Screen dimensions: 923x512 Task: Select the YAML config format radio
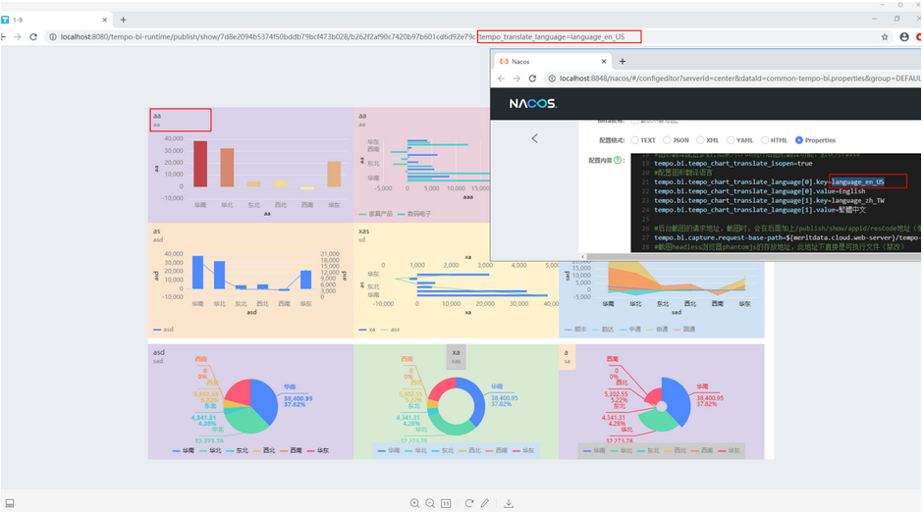click(x=731, y=140)
